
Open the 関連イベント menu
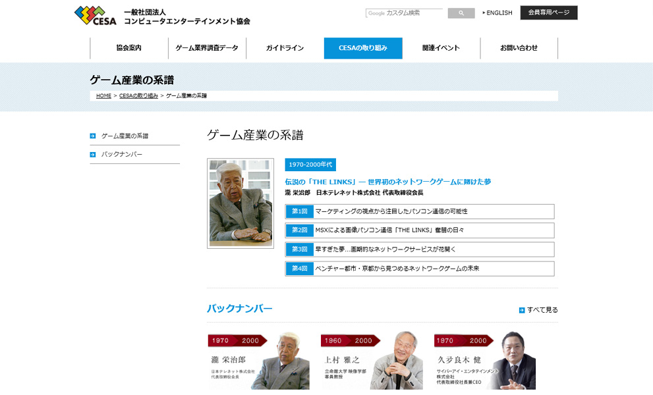point(441,48)
